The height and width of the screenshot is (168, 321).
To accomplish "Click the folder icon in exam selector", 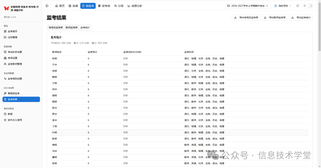I will (x=229, y=6).
